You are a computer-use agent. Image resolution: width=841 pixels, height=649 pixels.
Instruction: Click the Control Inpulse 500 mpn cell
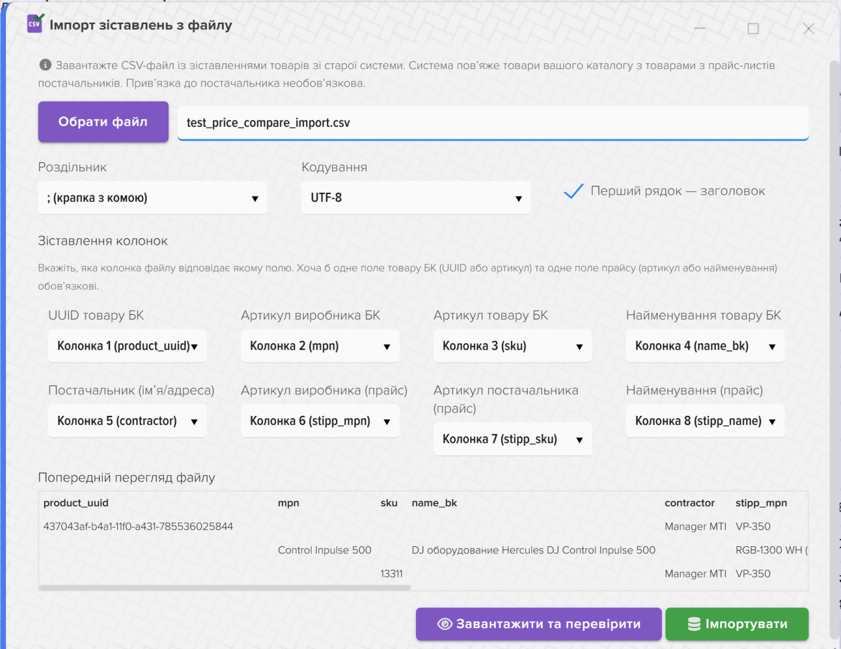pos(325,550)
